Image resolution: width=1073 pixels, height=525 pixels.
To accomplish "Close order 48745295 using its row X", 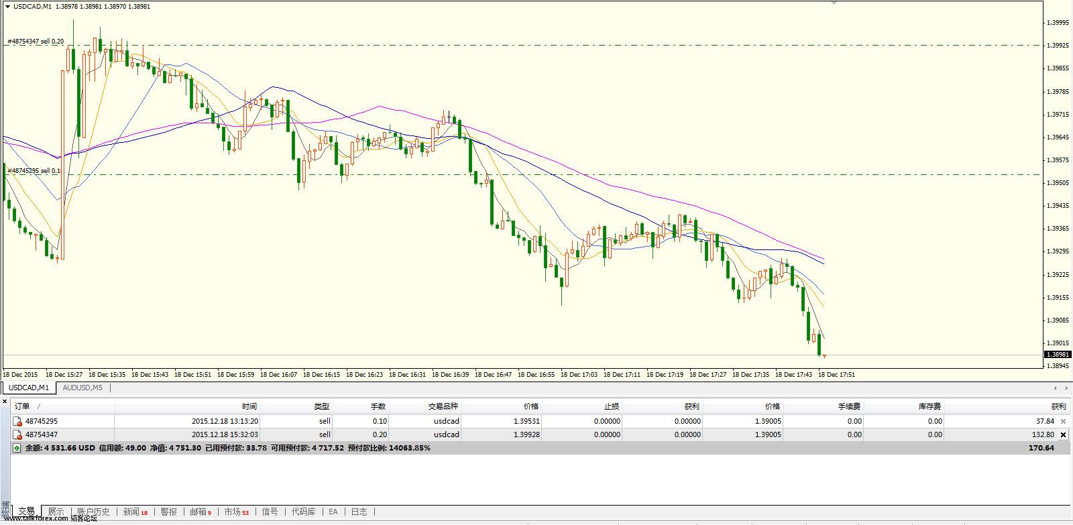I will coord(1064,422).
